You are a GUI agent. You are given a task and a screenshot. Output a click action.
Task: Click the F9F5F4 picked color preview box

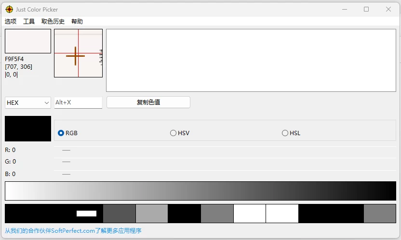pyautogui.click(x=28, y=41)
